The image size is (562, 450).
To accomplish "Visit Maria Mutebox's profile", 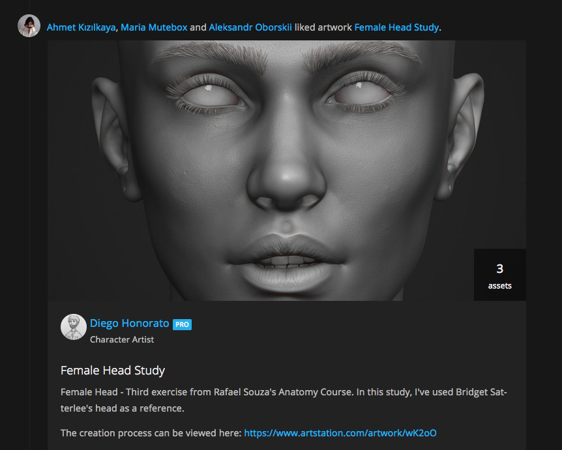I will (154, 27).
